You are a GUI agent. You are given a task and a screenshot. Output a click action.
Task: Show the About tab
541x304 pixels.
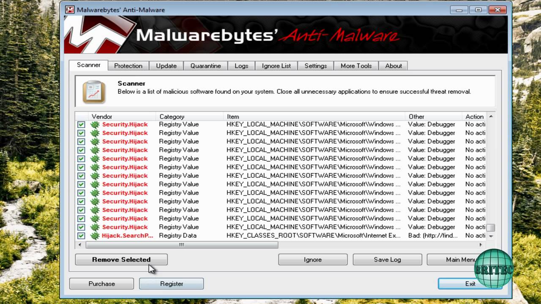[x=393, y=66]
